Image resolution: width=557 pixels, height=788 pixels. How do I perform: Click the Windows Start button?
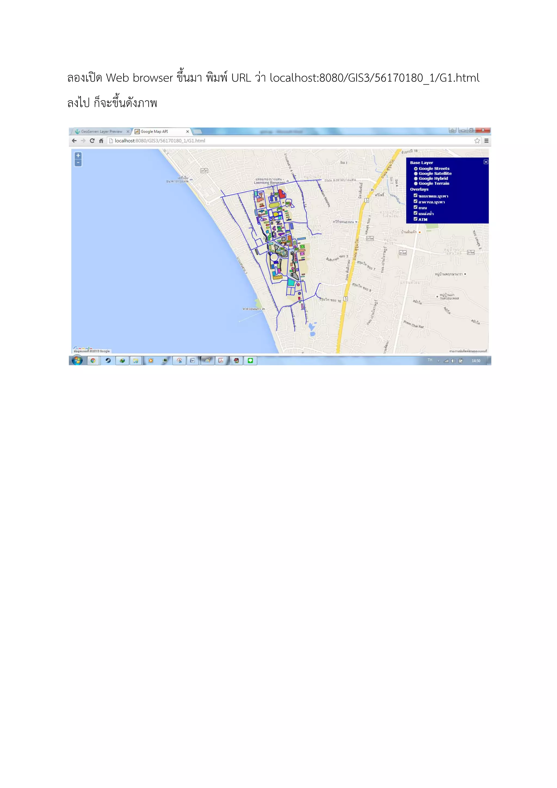(x=77, y=360)
